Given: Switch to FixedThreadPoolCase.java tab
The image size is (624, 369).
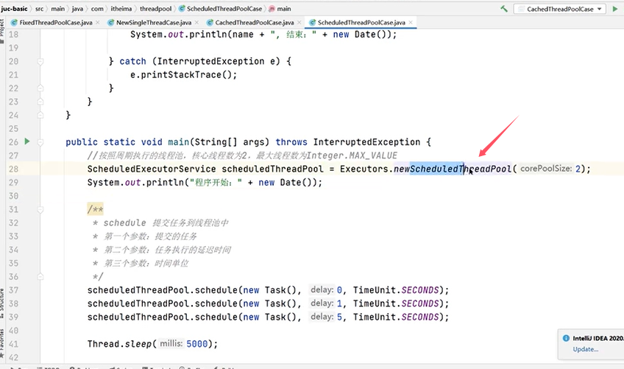Looking at the screenshot, I should [x=56, y=23].
